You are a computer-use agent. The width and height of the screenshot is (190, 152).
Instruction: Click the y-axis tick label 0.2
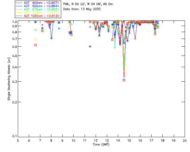(15, 102)
